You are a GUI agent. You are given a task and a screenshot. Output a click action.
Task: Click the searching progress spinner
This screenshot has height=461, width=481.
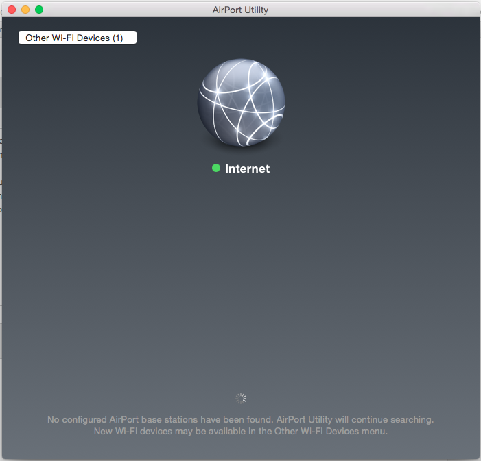(241, 399)
